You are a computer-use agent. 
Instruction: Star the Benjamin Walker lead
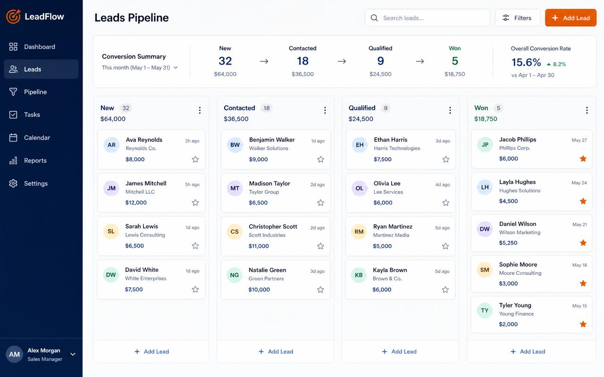pos(320,159)
